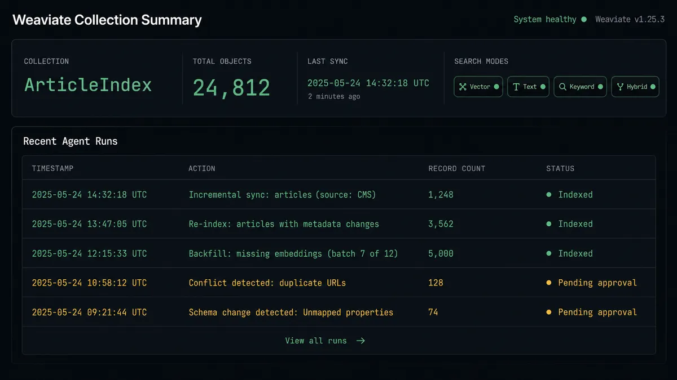
Task: Click the TOTAL OBJECTS label
Action: click(x=222, y=61)
